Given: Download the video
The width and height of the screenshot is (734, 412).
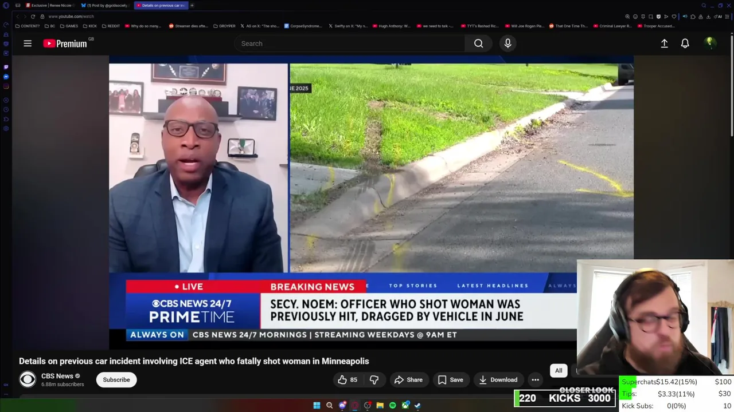Looking at the screenshot, I should 498,379.
